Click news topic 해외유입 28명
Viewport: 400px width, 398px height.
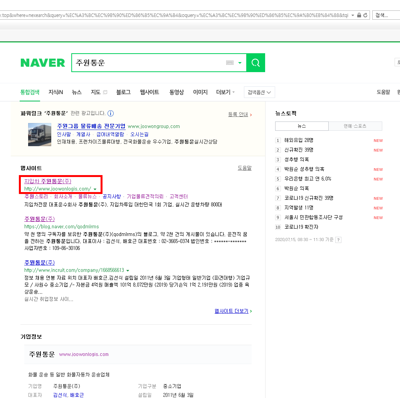tap(299, 140)
